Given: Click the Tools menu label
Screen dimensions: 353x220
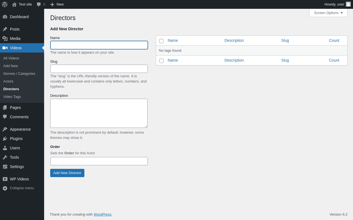Looking at the screenshot, I should point(14,157).
